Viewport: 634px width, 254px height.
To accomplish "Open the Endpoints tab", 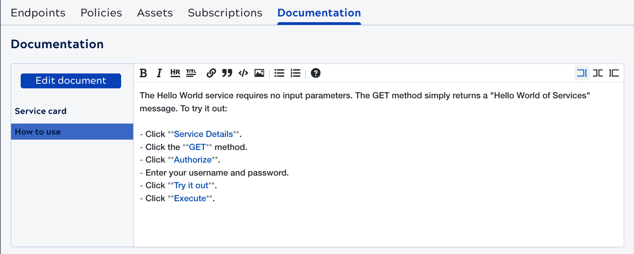I will pos(38,13).
